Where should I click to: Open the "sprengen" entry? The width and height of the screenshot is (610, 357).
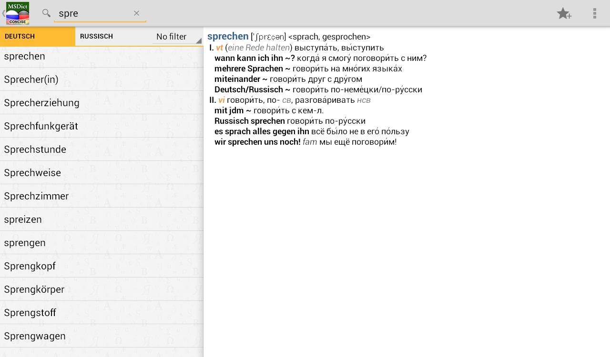102,243
